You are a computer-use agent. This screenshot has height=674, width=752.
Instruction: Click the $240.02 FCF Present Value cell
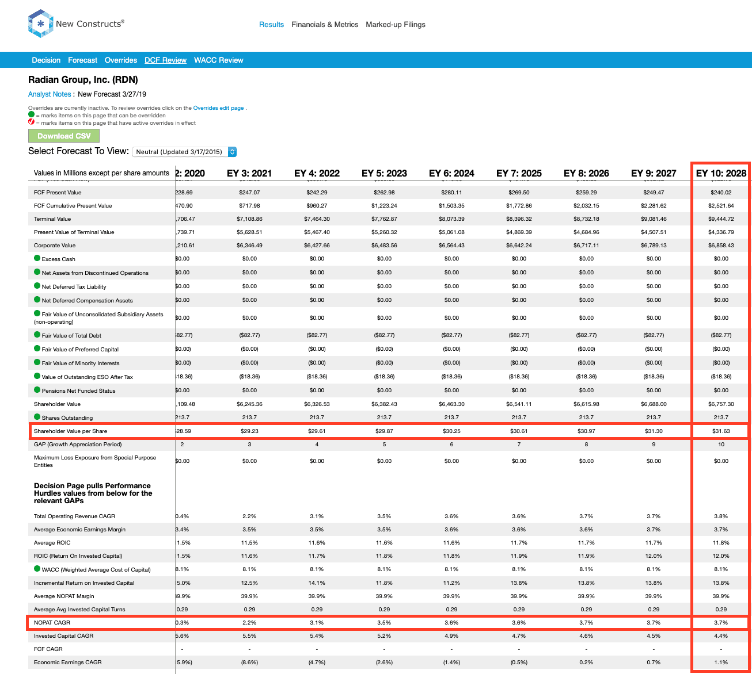click(721, 193)
